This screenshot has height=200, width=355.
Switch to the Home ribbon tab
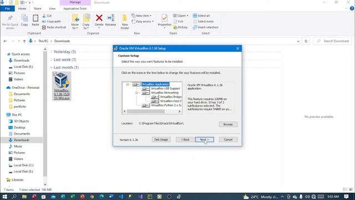point(22,9)
